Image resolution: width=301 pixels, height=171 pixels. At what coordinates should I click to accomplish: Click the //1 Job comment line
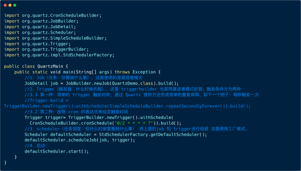(x=84, y=78)
